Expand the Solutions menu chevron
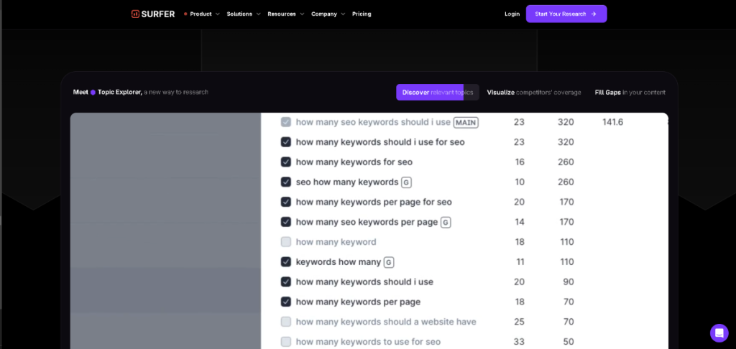Screen dimensions: 736x349 point(258,14)
